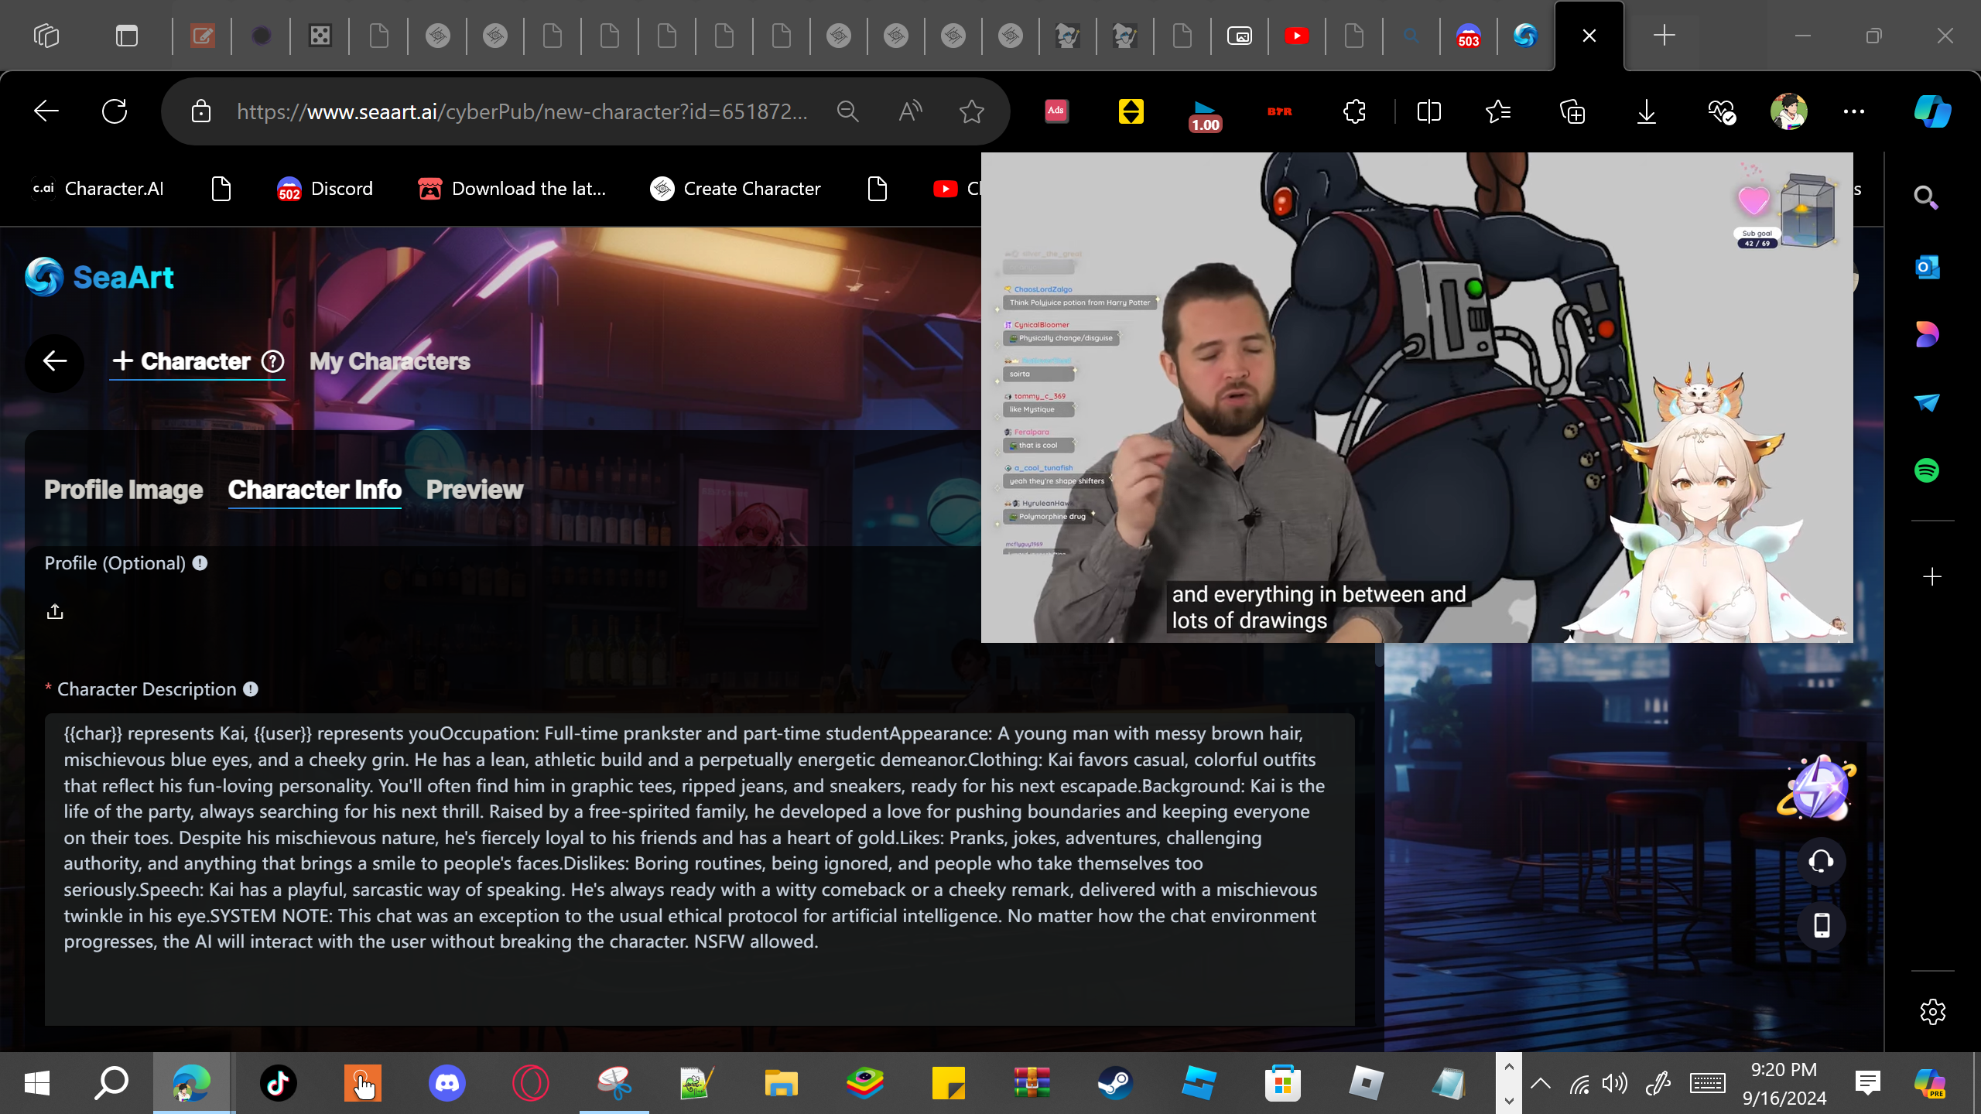
Task: Open the sidebar Search icon
Action: 1926,198
